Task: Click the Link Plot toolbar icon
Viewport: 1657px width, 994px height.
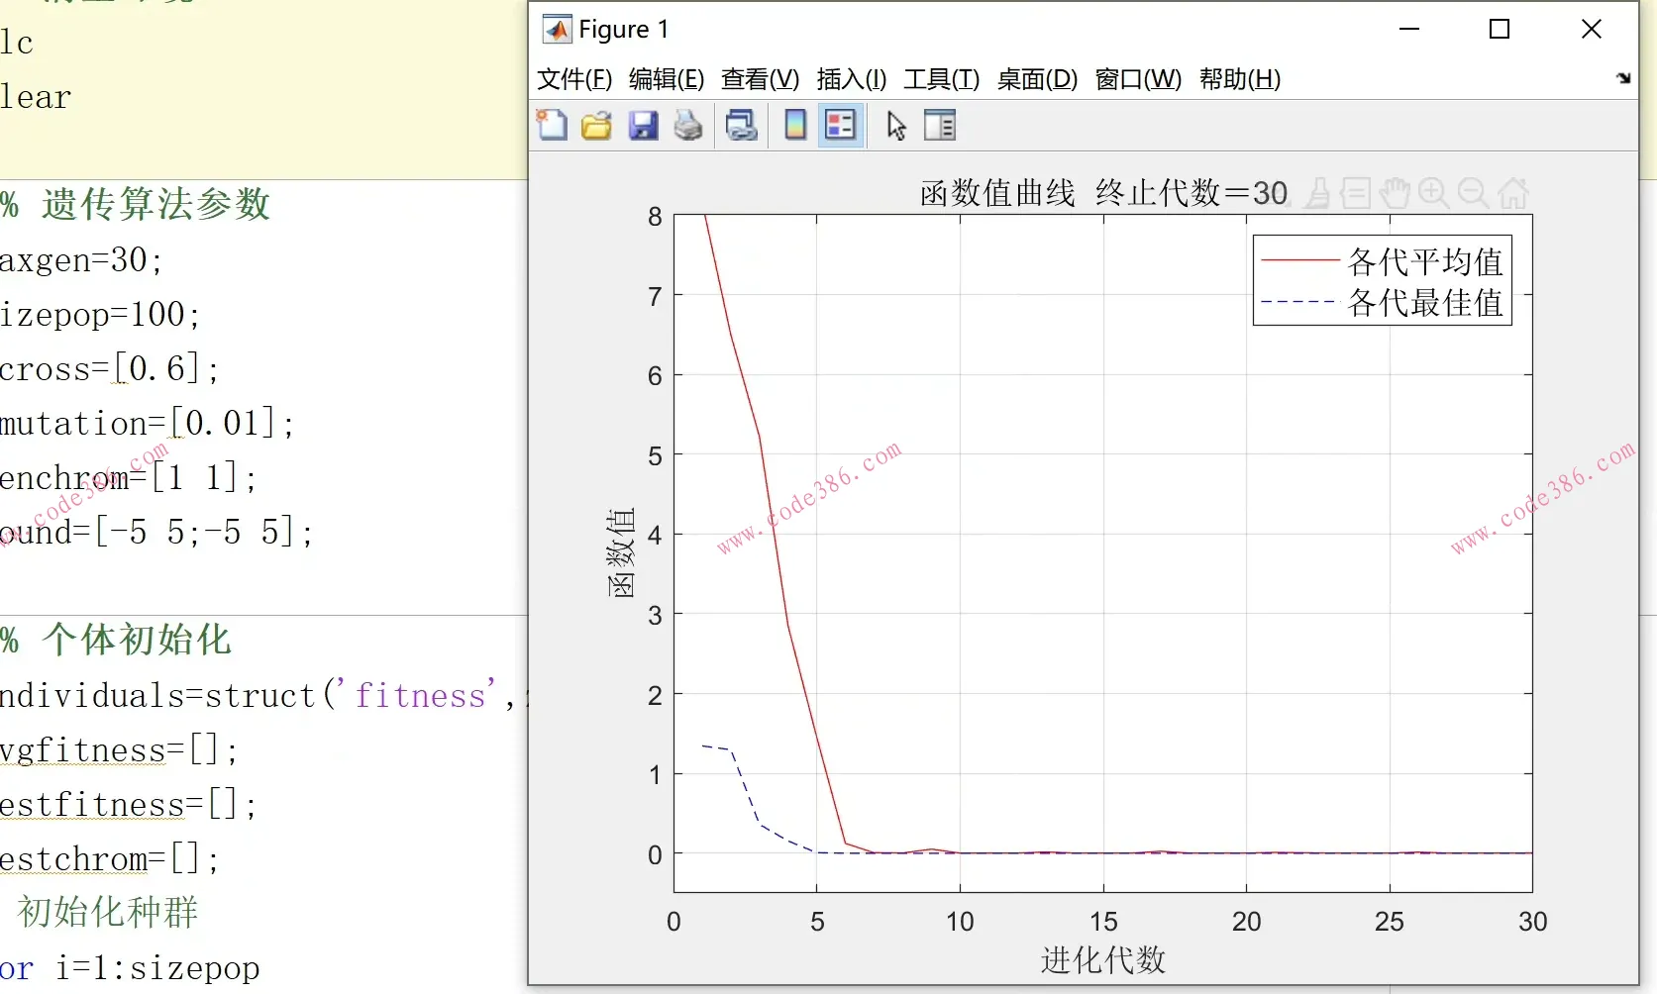Action: coord(742,126)
